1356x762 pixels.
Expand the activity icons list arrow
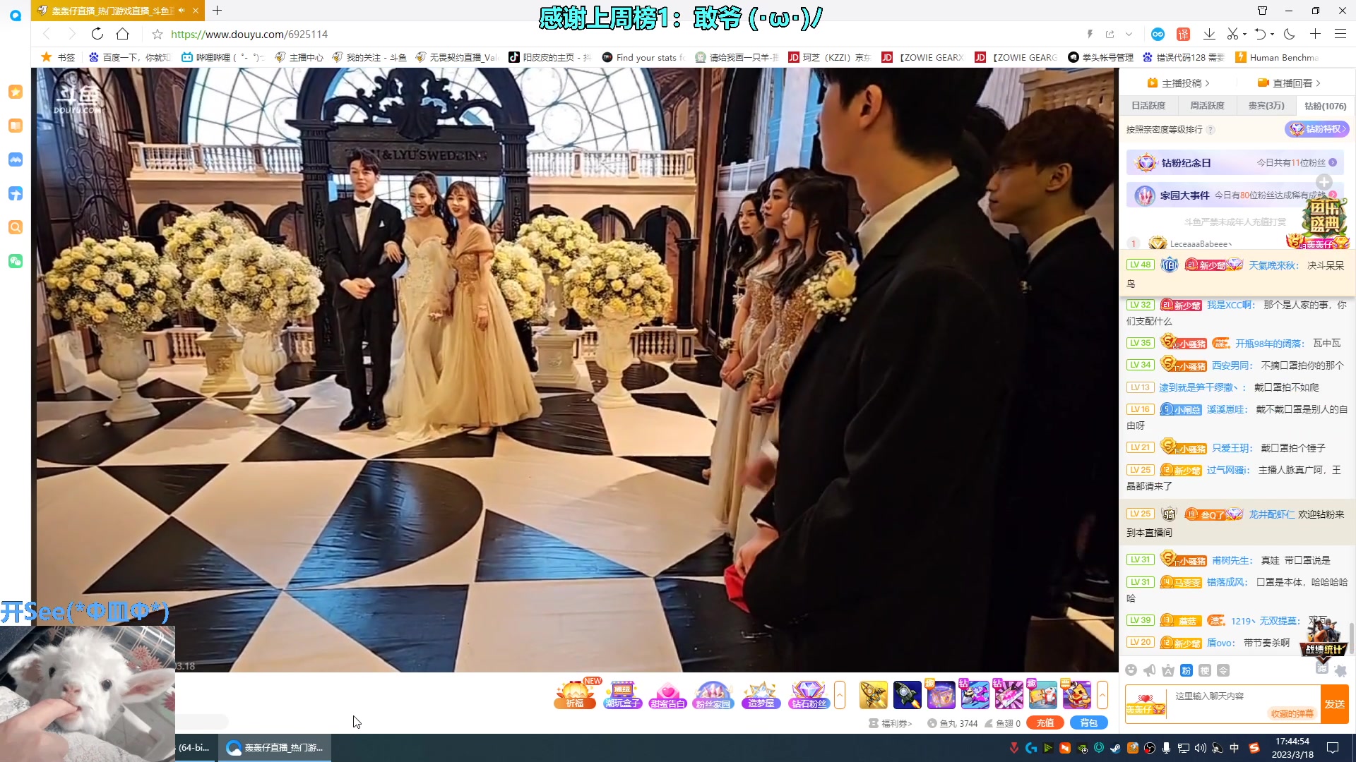tap(840, 695)
